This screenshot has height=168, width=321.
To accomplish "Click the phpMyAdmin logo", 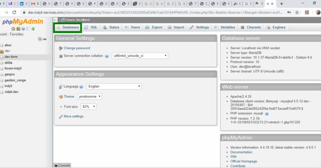I will pos(23,21).
